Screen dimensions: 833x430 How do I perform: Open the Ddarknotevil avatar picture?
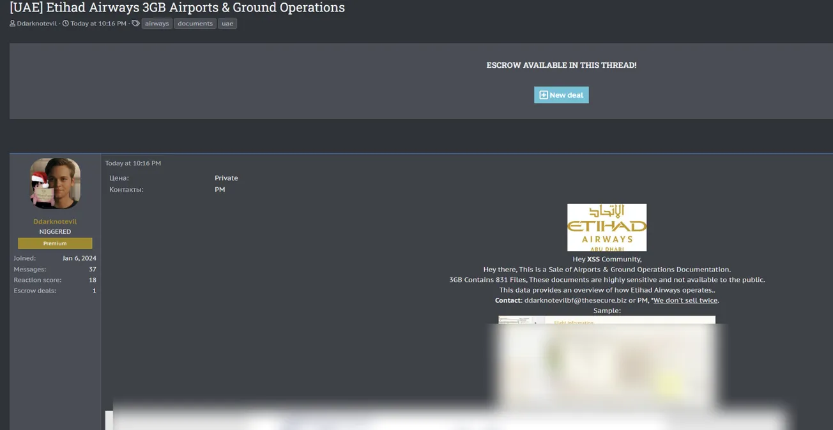tap(55, 183)
